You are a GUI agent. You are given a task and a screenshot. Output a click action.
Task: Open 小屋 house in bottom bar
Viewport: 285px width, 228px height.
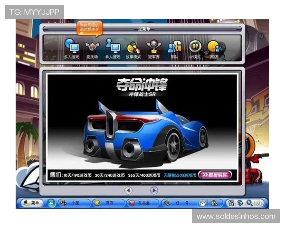(x=74, y=203)
